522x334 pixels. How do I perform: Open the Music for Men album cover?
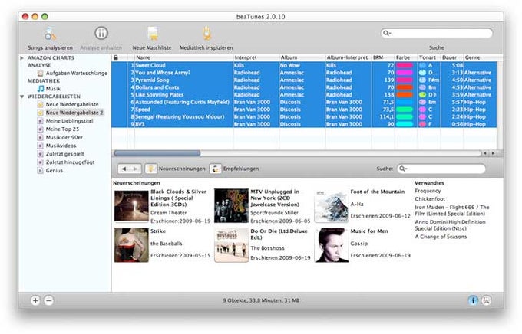coord(332,245)
